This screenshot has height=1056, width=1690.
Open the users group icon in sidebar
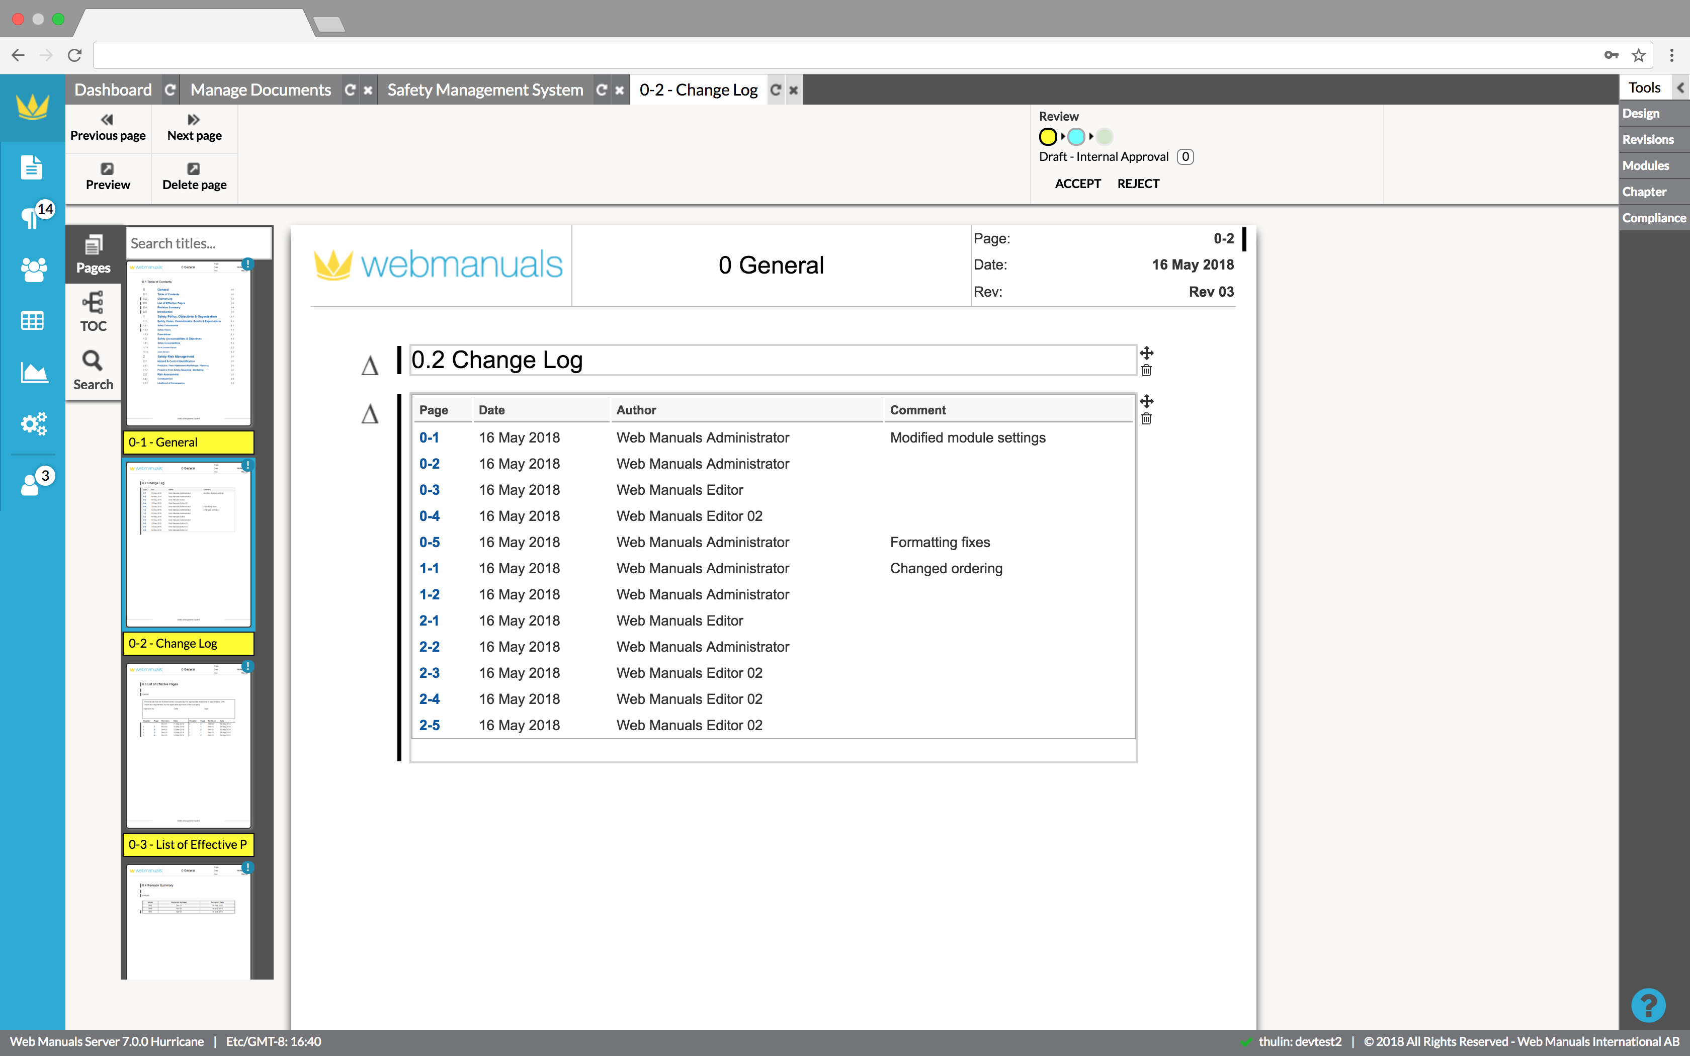(x=33, y=270)
